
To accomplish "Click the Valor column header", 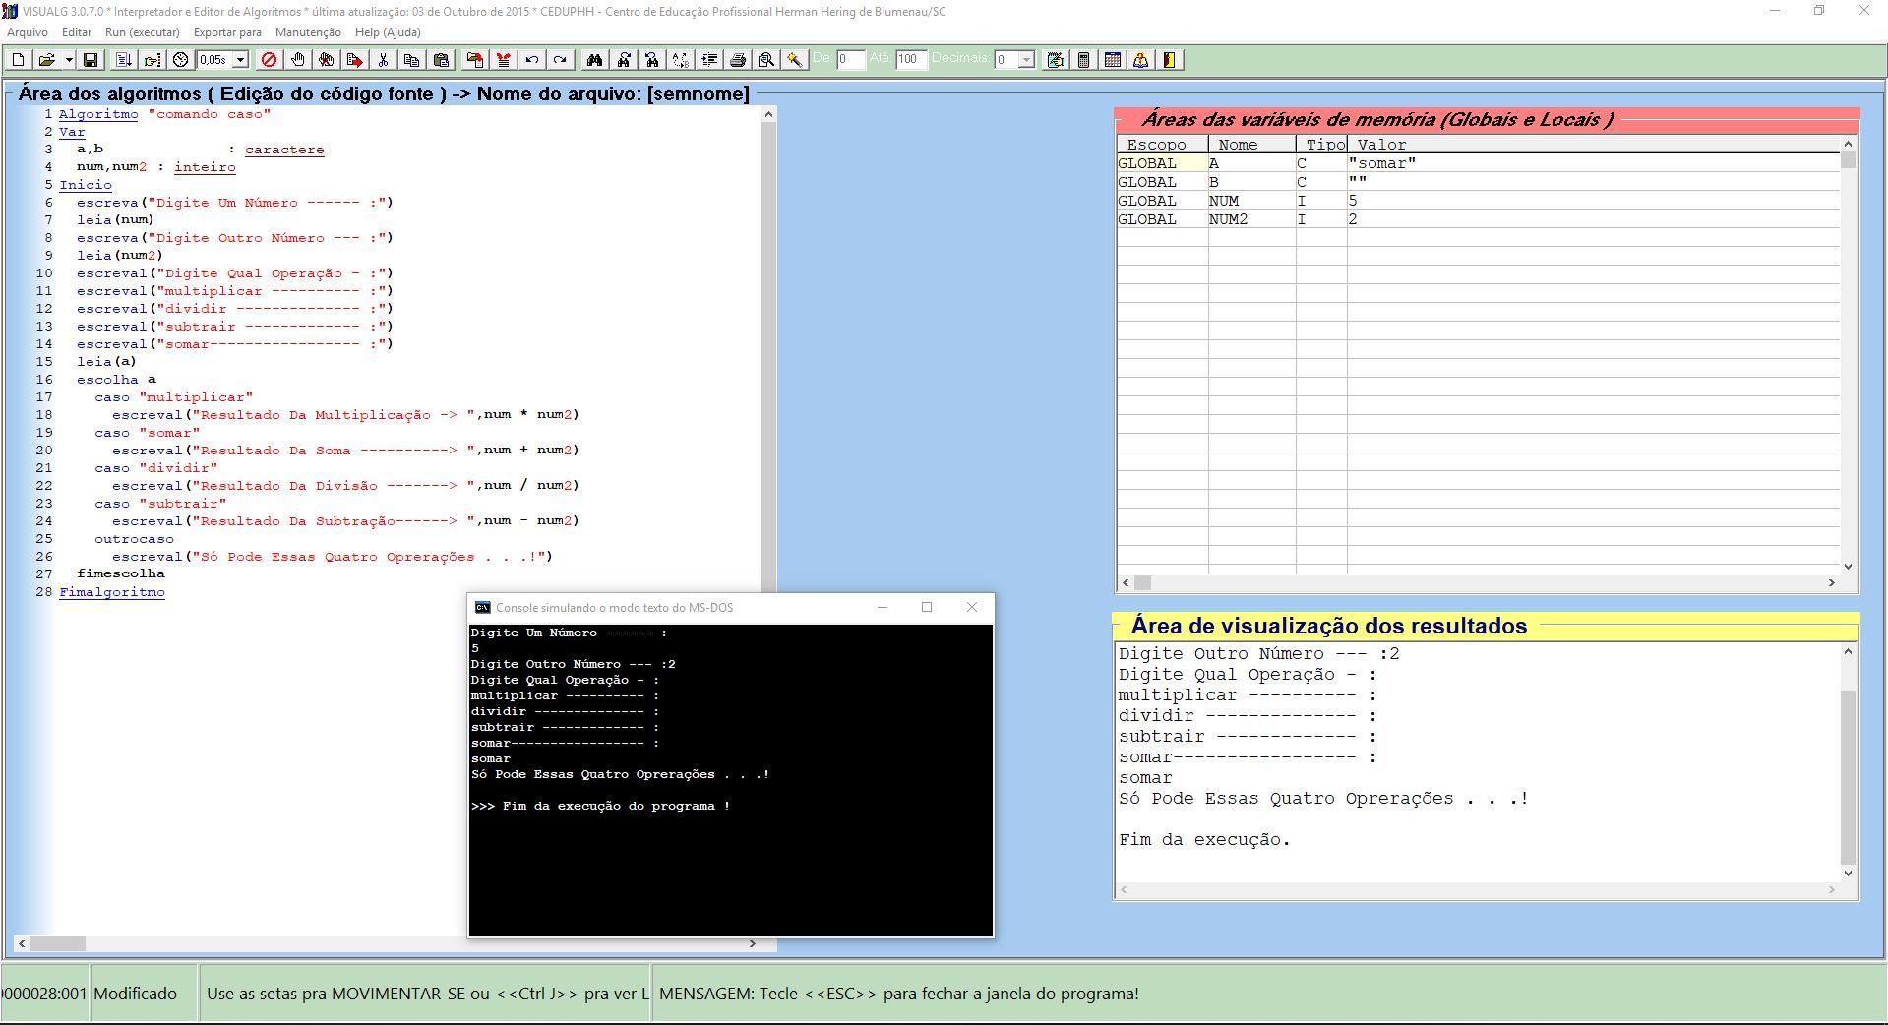I will point(1593,145).
